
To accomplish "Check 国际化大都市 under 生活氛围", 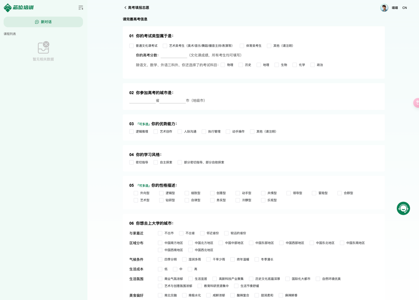I will (x=288, y=279).
